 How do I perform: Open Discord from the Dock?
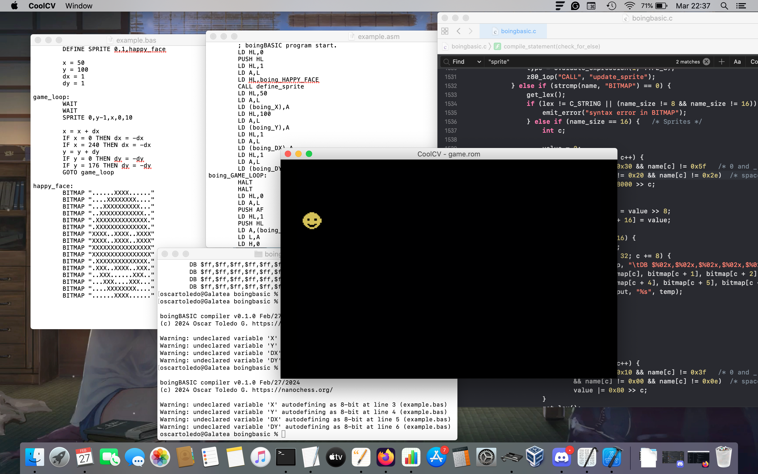561,457
